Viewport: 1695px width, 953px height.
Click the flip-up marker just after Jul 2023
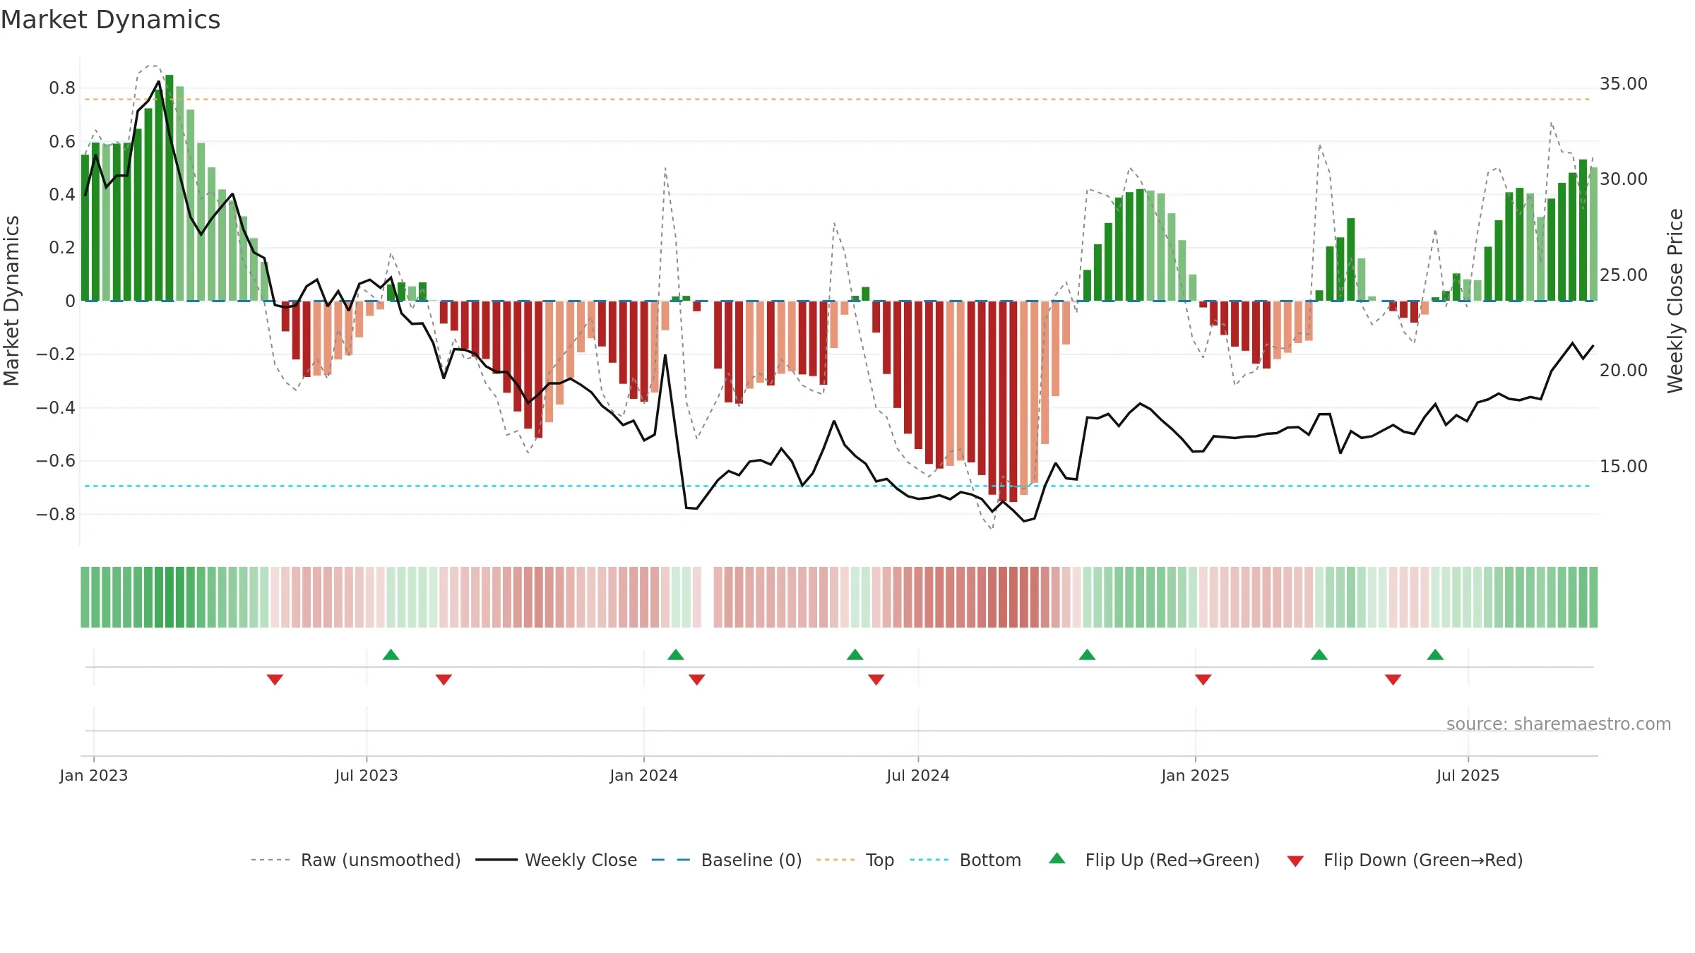click(x=391, y=654)
